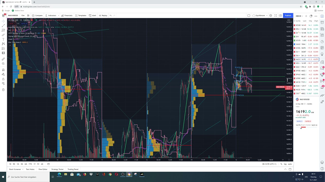Click the NAS100USD symbol search field
The width and height of the screenshot is (325, 182).
pyautogui.click(x=13, y=15)
